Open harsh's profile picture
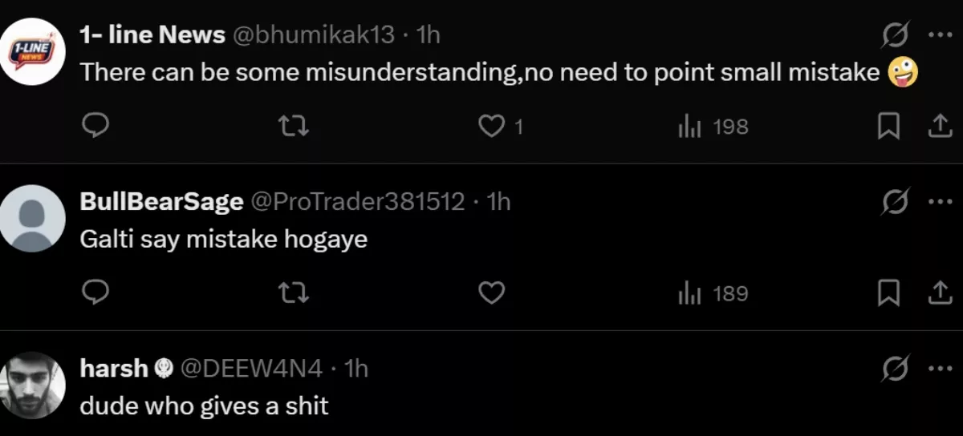The width and height of the screenshot is (963, 436). tap(32, 386)
